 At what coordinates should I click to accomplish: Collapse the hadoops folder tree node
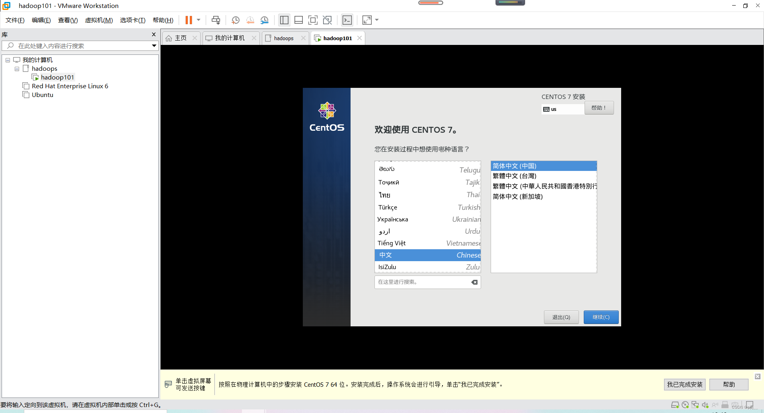pos(17,69)
